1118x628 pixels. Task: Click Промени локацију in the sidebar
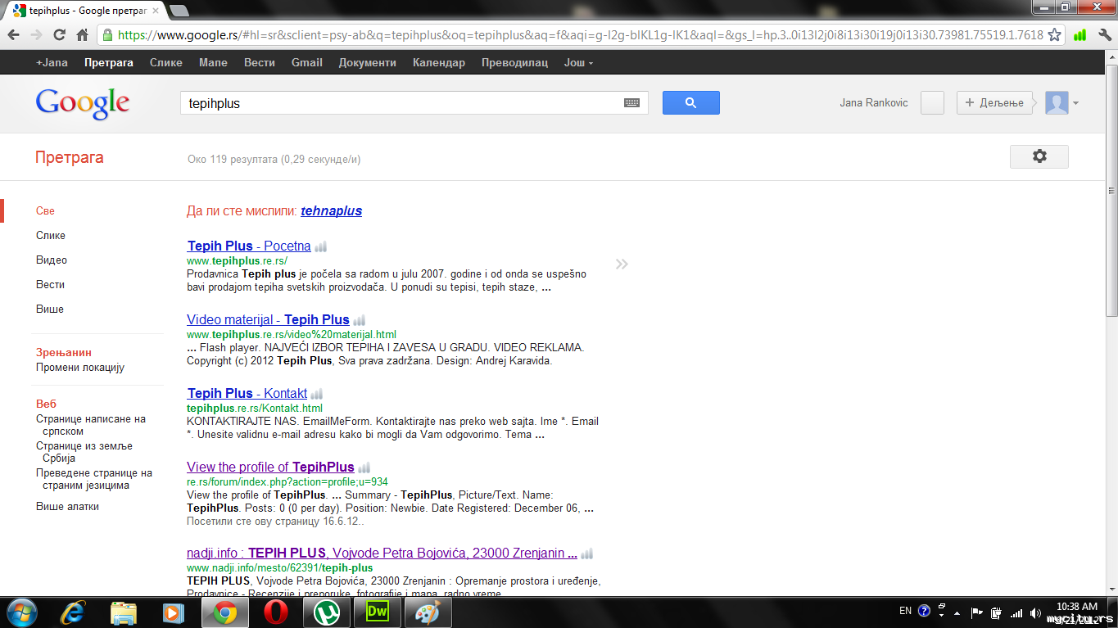click(x=80, y=368)
